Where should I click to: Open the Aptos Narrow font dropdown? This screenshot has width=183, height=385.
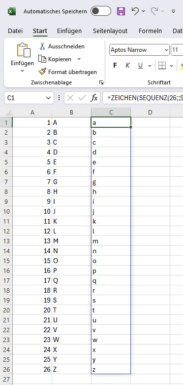[166, 50]
